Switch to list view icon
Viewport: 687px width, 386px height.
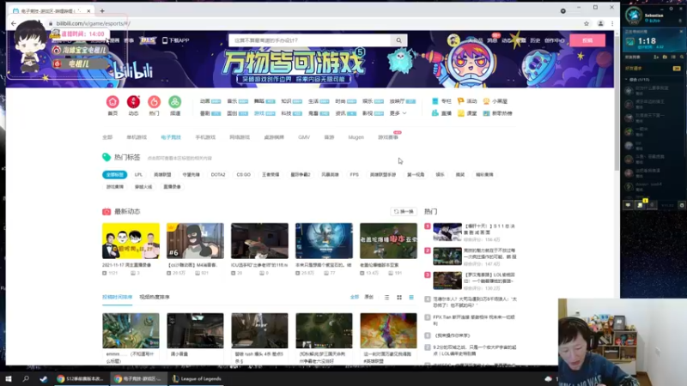386,297
